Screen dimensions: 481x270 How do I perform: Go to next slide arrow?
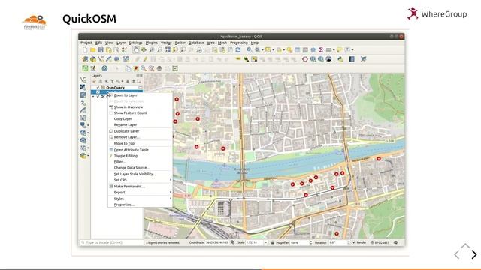pos(474,254)
